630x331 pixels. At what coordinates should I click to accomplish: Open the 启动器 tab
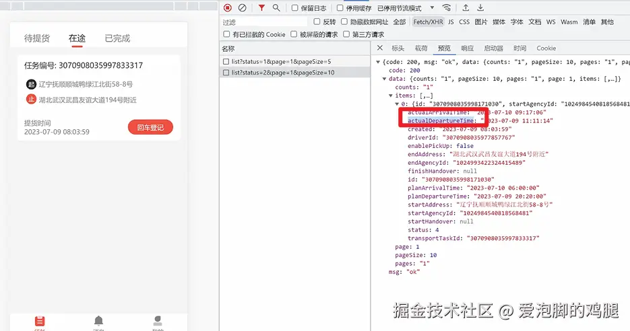pyautogui.click(x=493, y=48)
